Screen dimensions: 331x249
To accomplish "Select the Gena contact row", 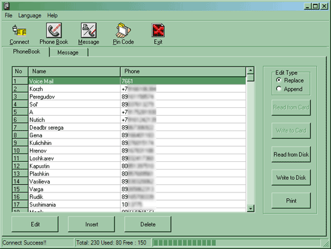I will pyautogui.click(x=129, y=135).
